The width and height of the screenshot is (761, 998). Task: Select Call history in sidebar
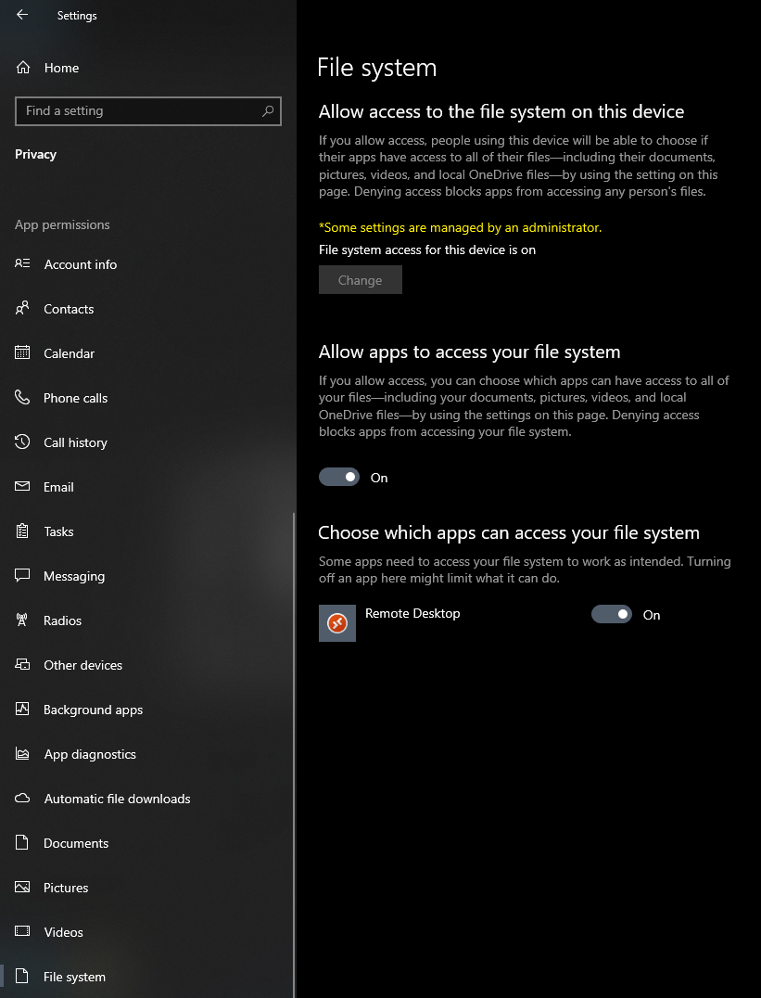(146, 442)
